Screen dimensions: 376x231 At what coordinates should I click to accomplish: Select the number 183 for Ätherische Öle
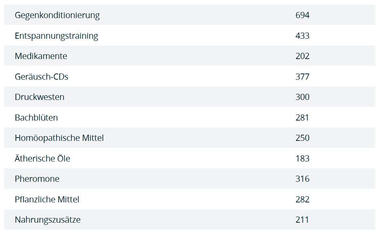click(302, 159)
